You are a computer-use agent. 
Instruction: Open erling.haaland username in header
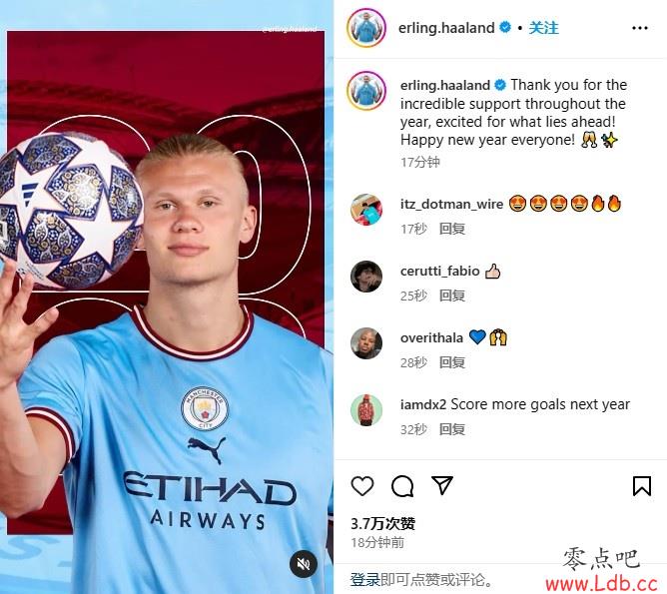click(x=446, y=28)
